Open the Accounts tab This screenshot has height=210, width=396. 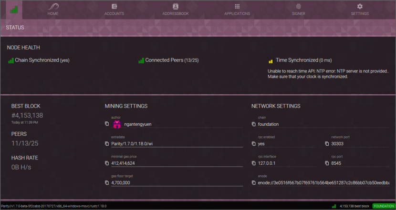pyautogui.click(x=114, y=10)
